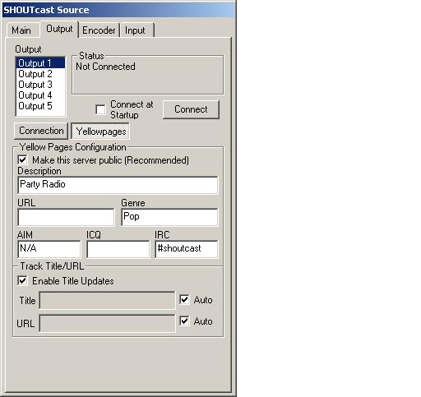Select Output 2 in the list
This screenshot has width=421, height=397.
pos(40,74)
